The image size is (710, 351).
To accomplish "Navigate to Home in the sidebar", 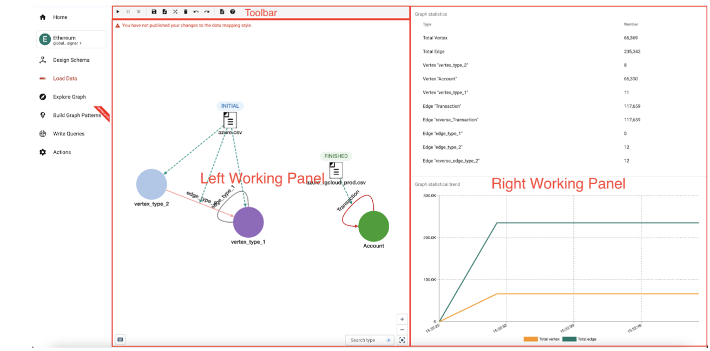I will click(x=60, y=17).
